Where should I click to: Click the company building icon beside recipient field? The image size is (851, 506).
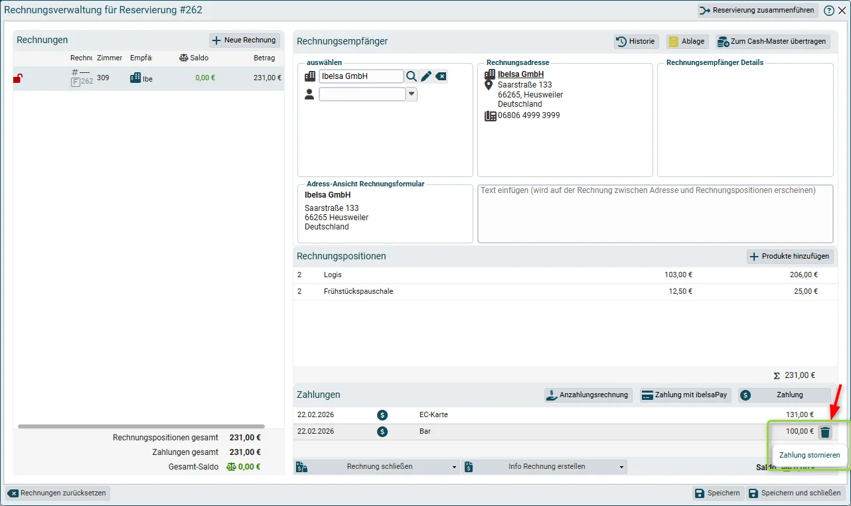pyautogui.click(x=310, y=76)
